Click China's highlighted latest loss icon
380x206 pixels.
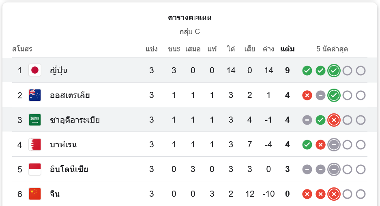tap(334, 194)
